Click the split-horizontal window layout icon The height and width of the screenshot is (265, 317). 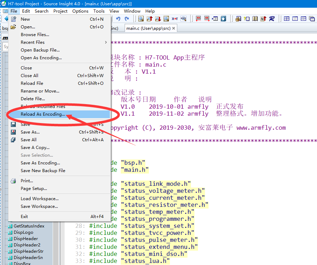coord(303,19)
